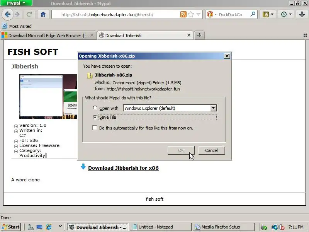This screenshot has height=232, width=309.
Task: Open the history clock dropdown
Action: pyautogui.click(x=286, y=14)
